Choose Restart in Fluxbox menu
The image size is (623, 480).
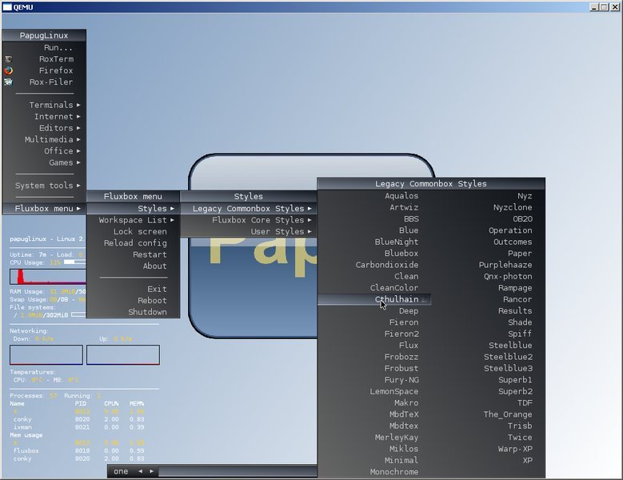point(133,254)
